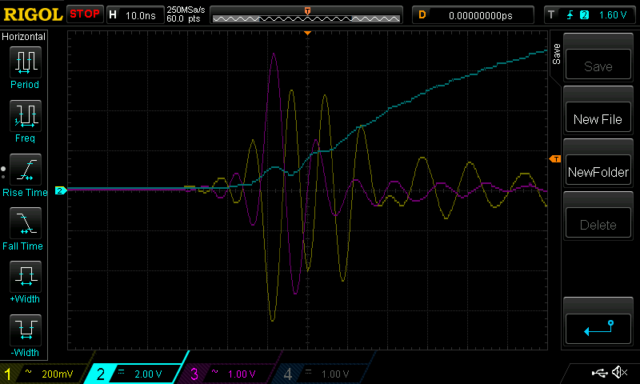
Task: Click the Horizontal menu title
Action: [24, 37]
